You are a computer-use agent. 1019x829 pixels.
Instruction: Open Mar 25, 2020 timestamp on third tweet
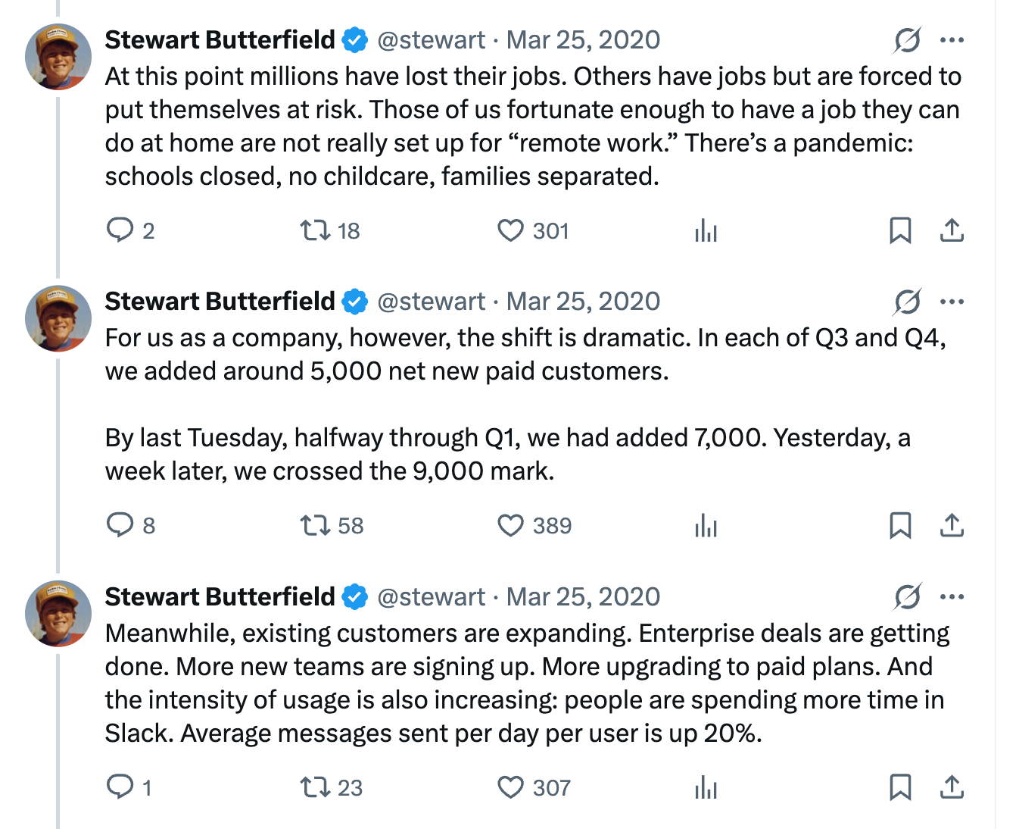(x=583, y=597)
